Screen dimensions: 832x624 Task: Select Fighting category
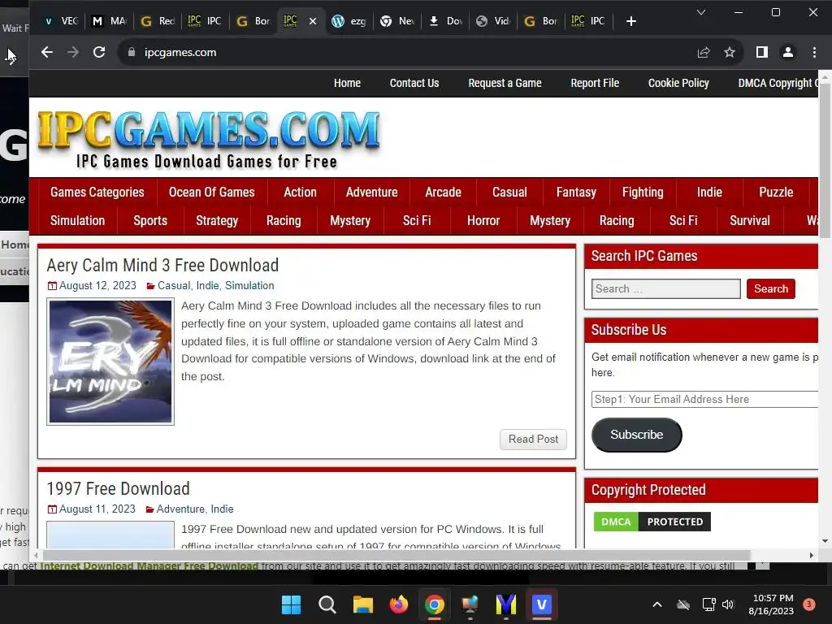(x=643, y=192)
